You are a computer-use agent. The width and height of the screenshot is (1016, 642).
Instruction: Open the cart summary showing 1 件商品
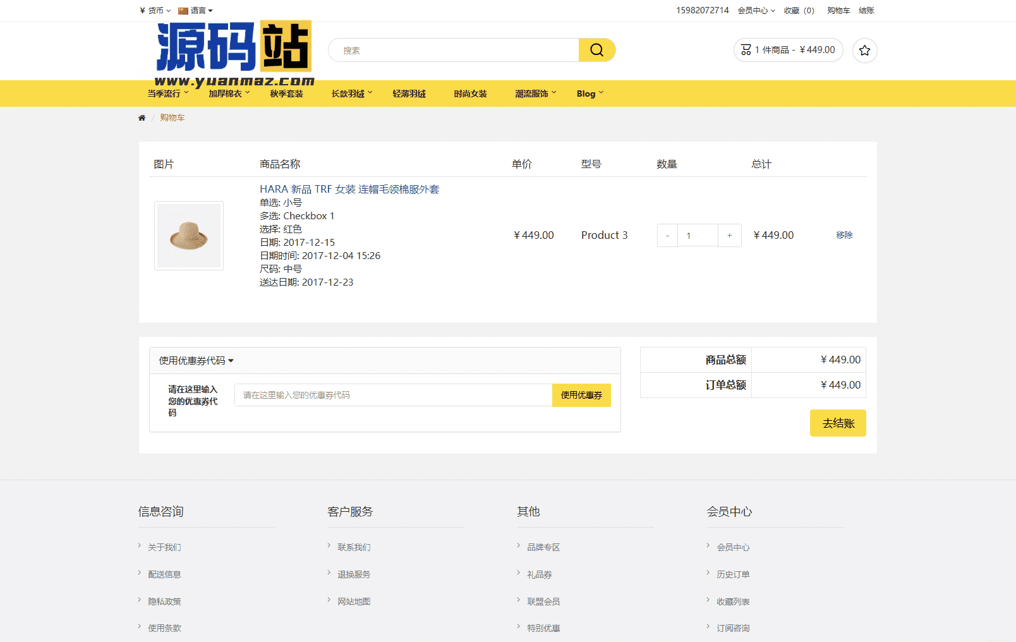click(x=788, y=50)
